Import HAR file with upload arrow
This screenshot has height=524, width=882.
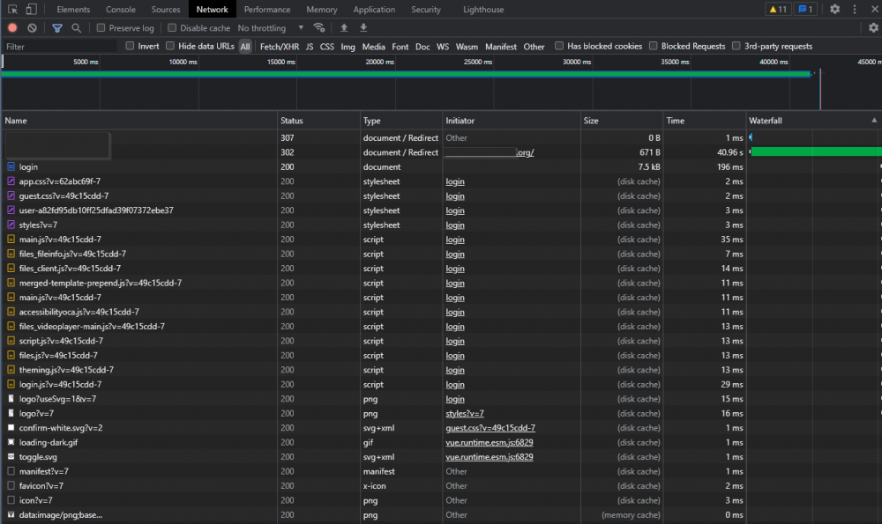344,27
